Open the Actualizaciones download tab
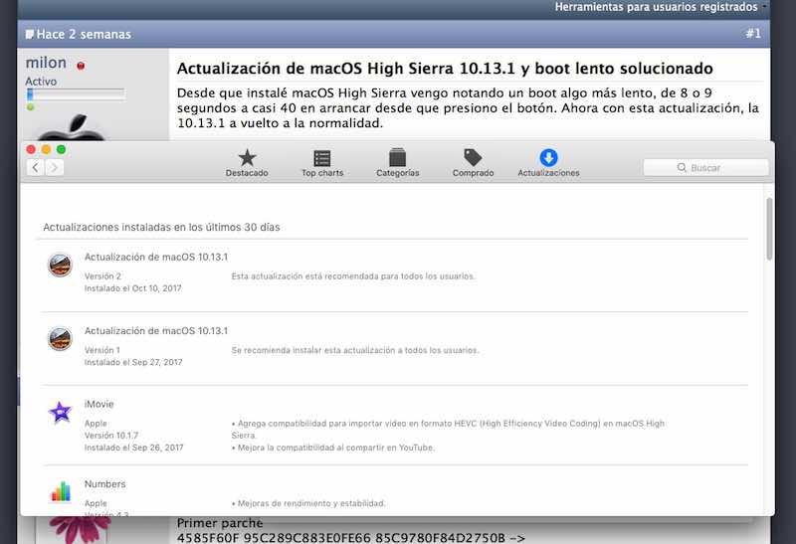The width and height of the screenshot is (796, 544). pos(548,162)
